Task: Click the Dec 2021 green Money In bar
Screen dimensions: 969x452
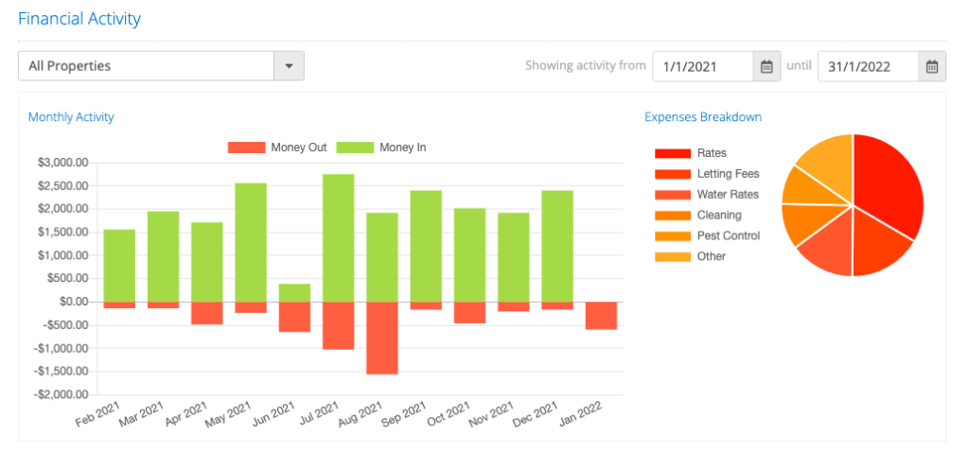Action: 557,247
